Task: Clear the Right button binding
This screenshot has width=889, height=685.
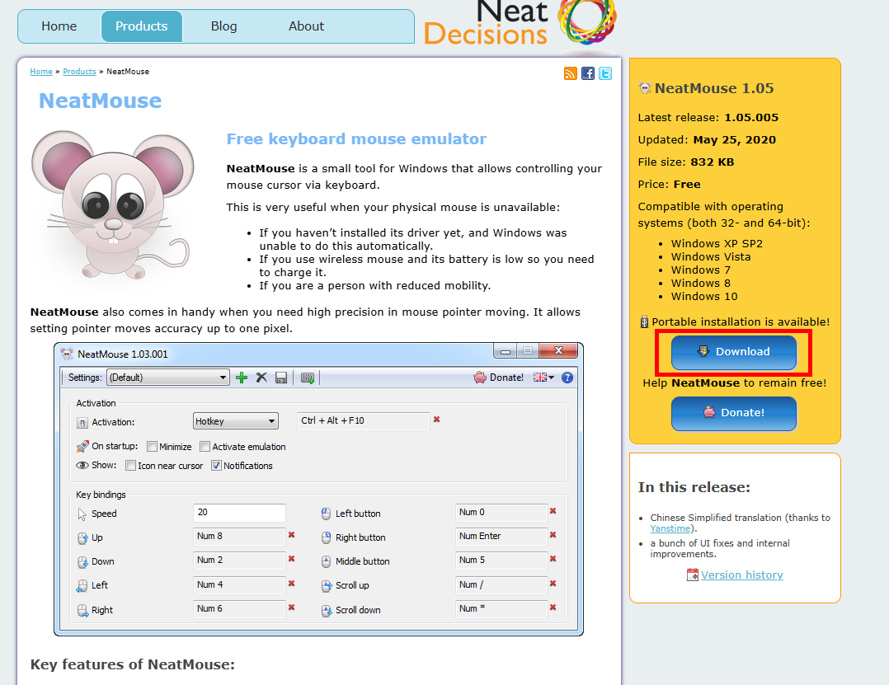Action: tap(553, 535)
